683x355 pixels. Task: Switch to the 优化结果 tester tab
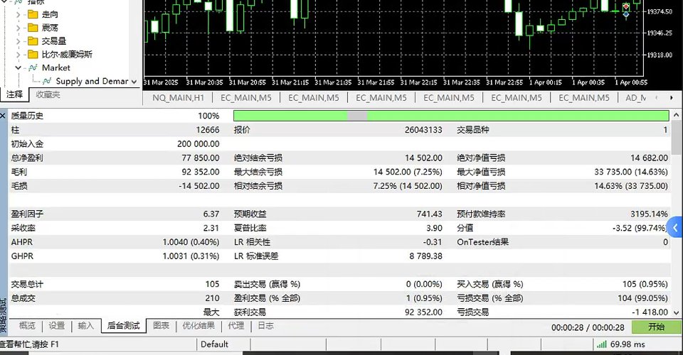(x=198, y=325)
